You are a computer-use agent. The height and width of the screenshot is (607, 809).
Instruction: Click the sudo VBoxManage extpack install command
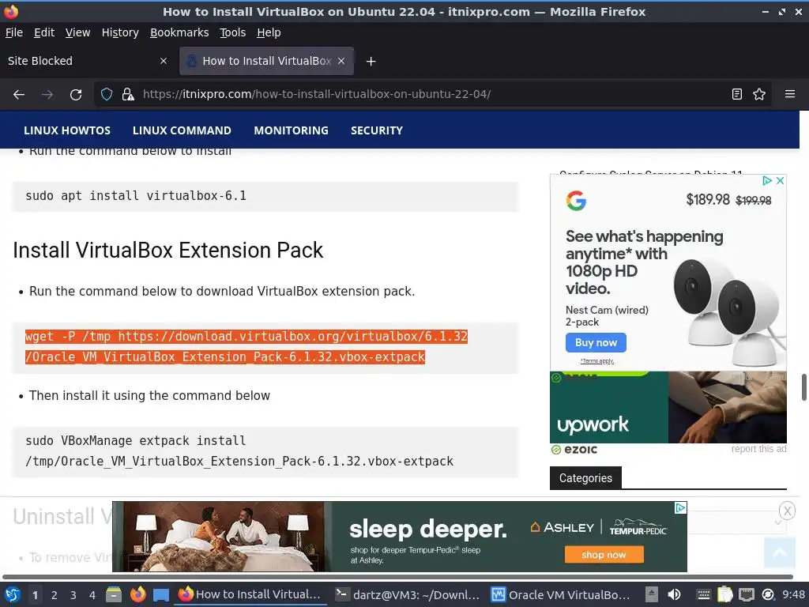[x=239, y=451]
